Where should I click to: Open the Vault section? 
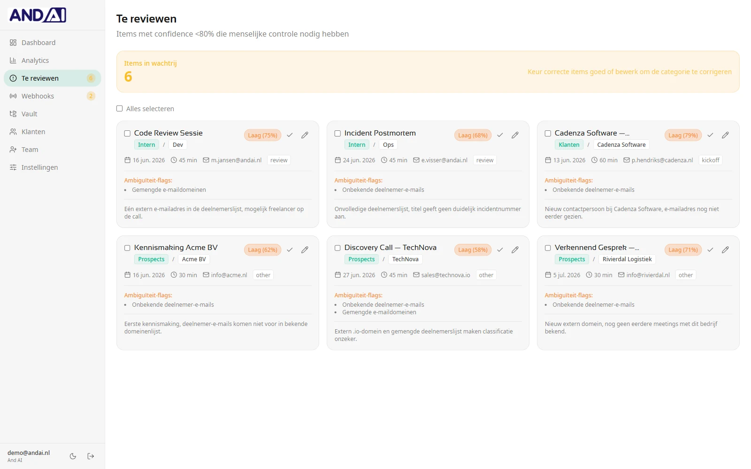click(52, 114)
